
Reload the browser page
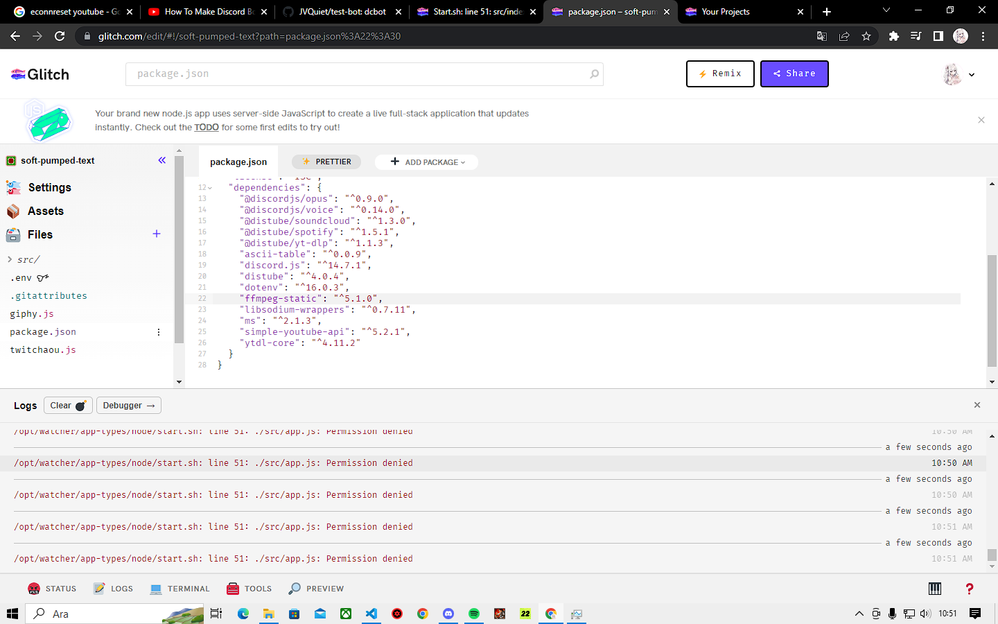60,36
